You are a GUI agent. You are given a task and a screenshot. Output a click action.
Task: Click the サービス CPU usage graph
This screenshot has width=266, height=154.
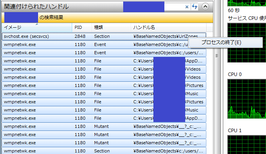click(247, 43)
